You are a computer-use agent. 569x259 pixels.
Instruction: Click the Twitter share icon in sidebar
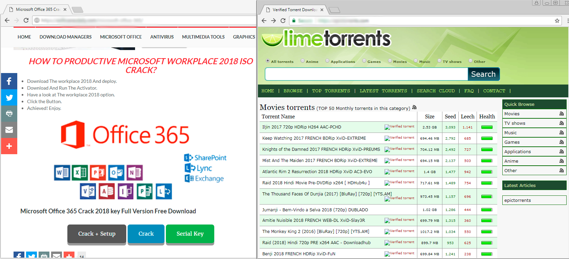pos(9,97)
